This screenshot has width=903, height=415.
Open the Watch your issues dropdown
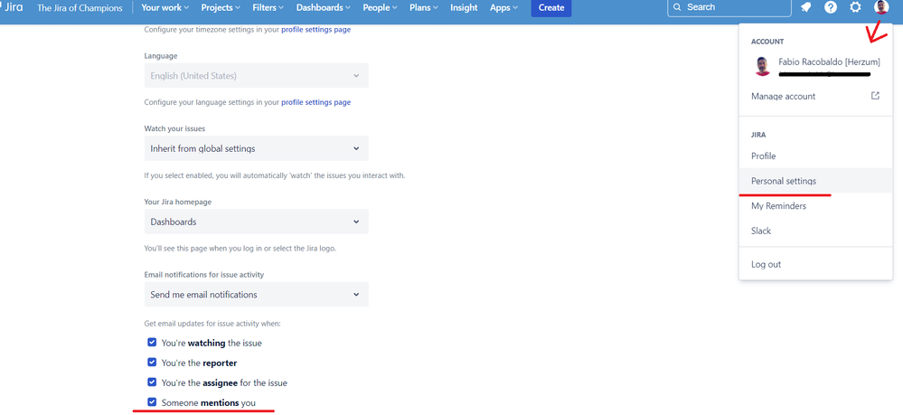point(257,148)
